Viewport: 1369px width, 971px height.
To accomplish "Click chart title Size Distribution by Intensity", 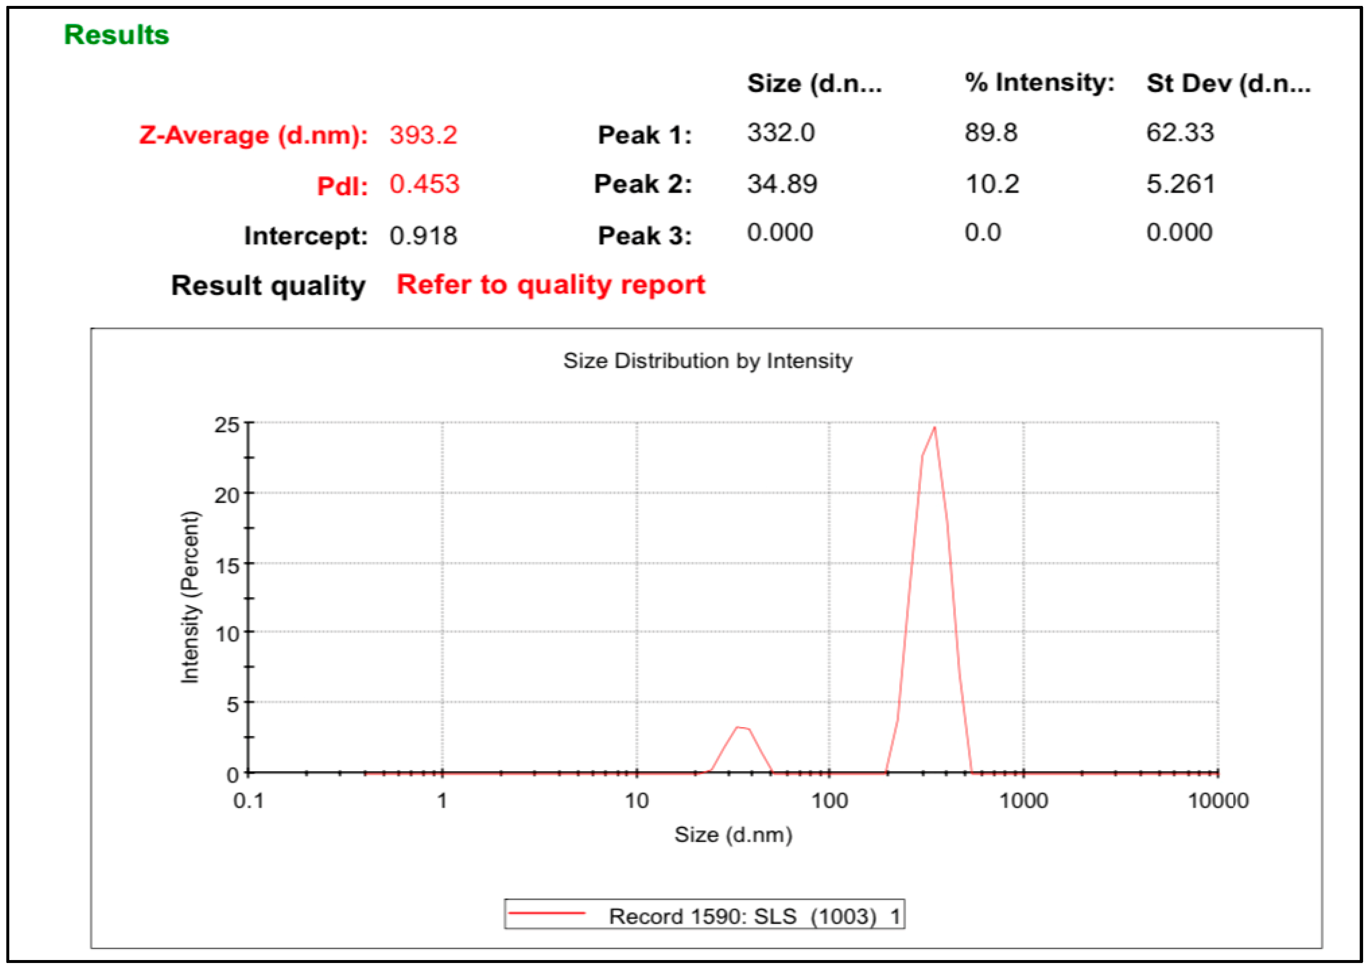I will tap(708, 361).
